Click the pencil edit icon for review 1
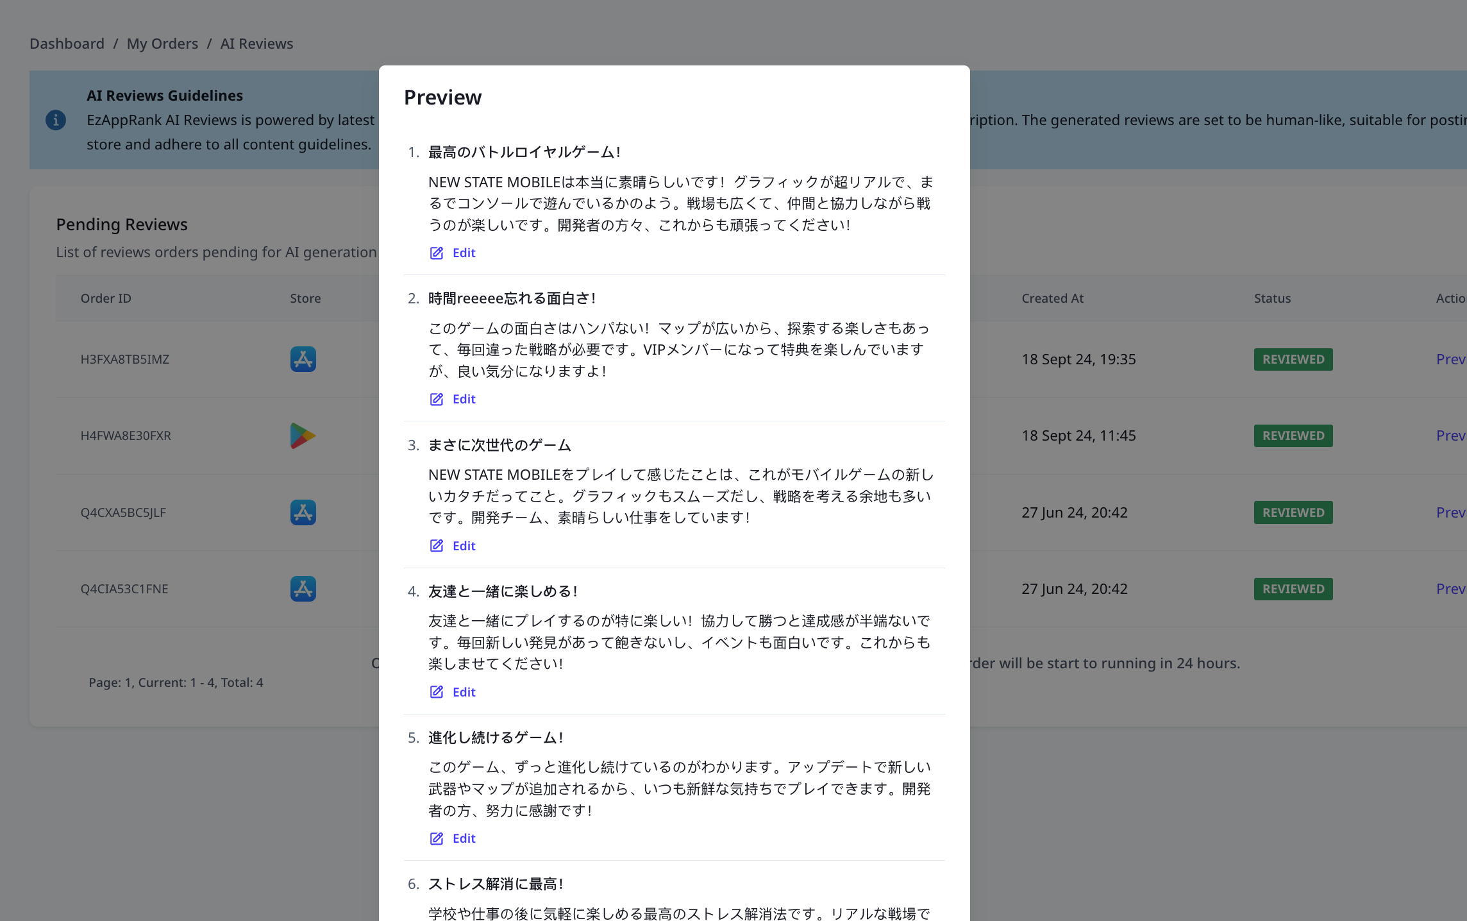This screenshot has width=1467, height=921. (x=437, y=253)
